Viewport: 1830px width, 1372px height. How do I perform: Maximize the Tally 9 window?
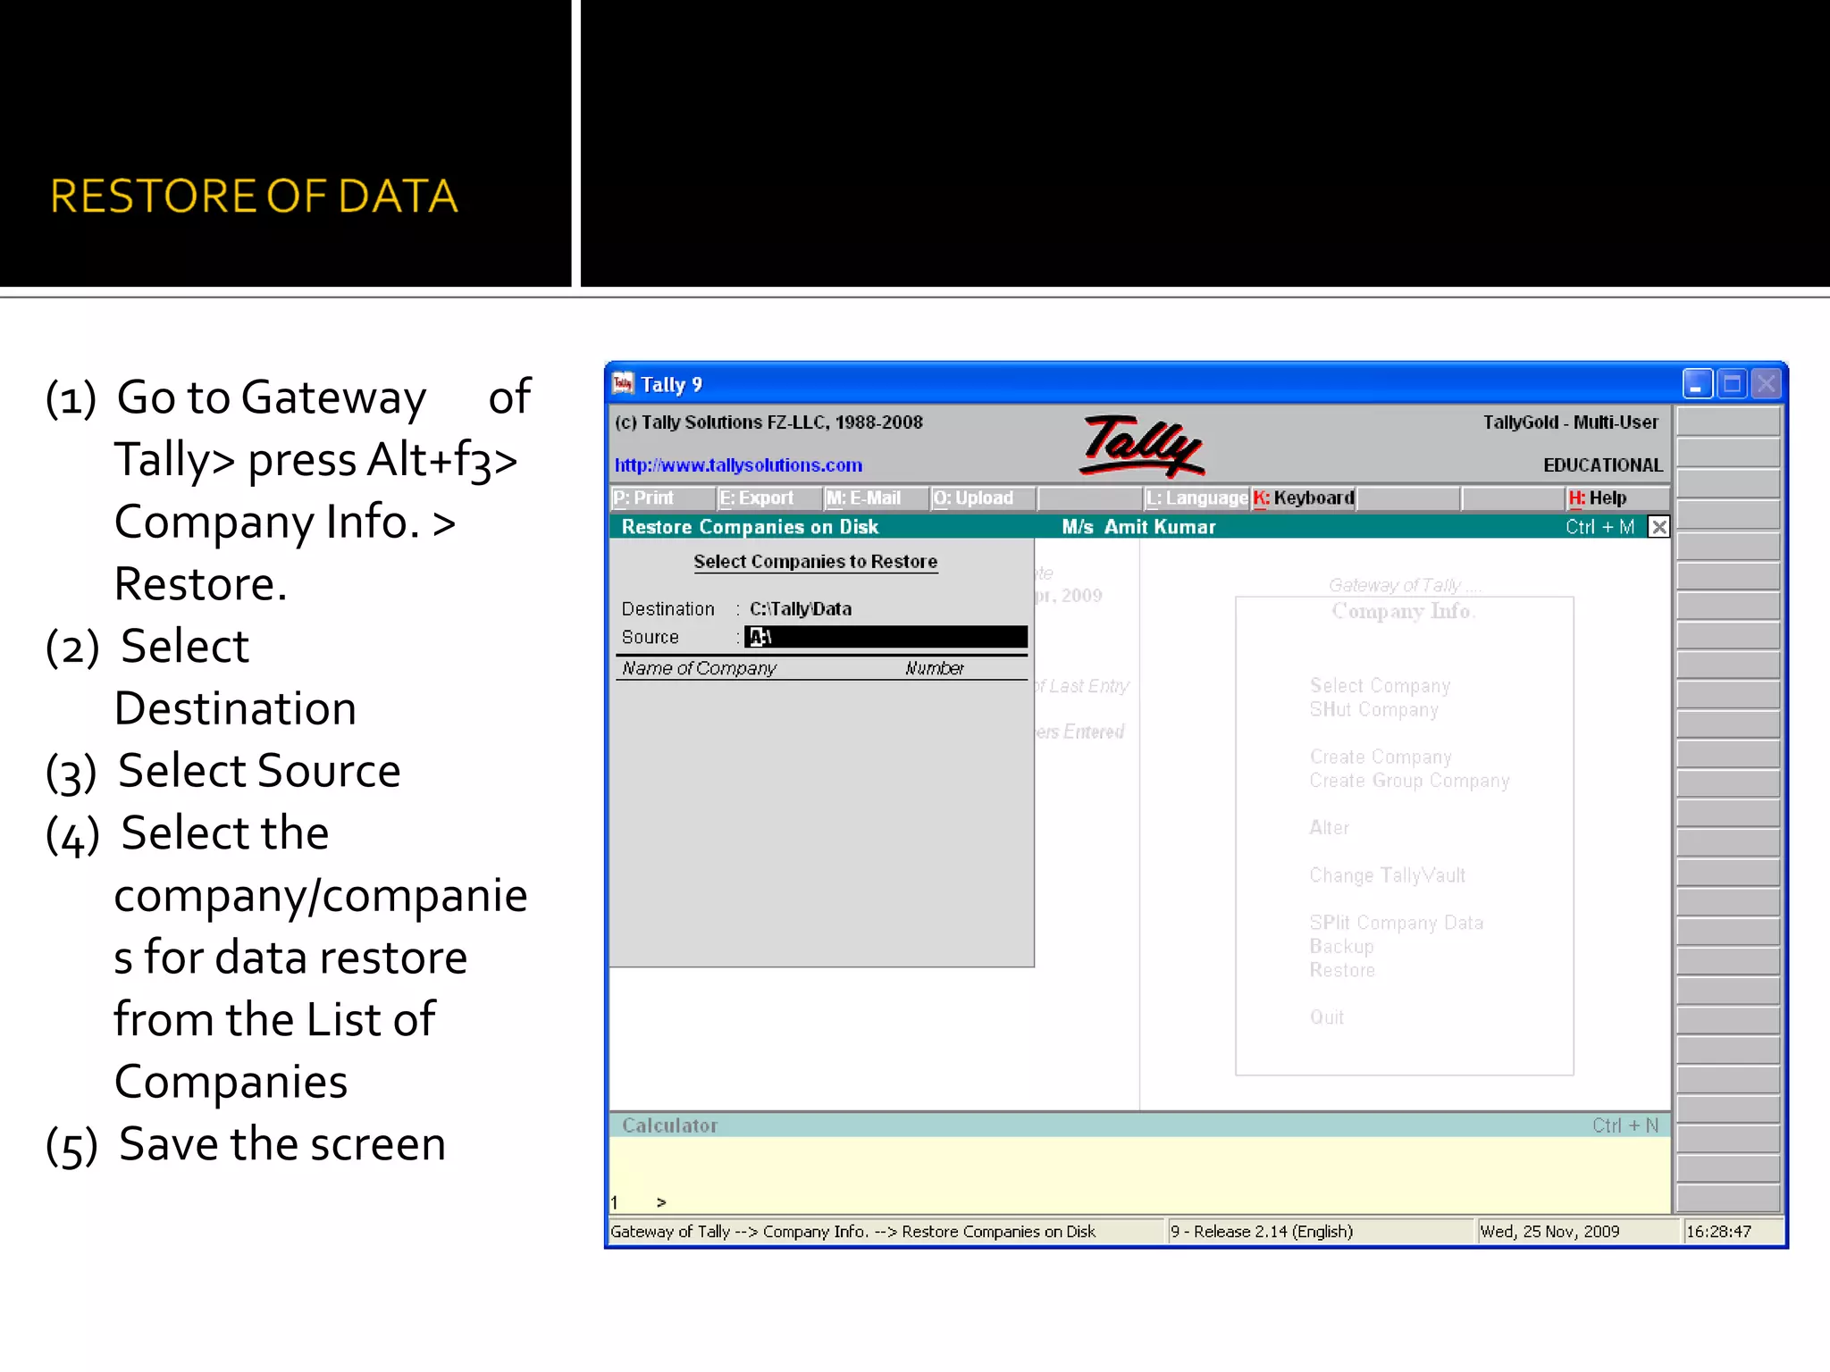[x=1732, y=384]
